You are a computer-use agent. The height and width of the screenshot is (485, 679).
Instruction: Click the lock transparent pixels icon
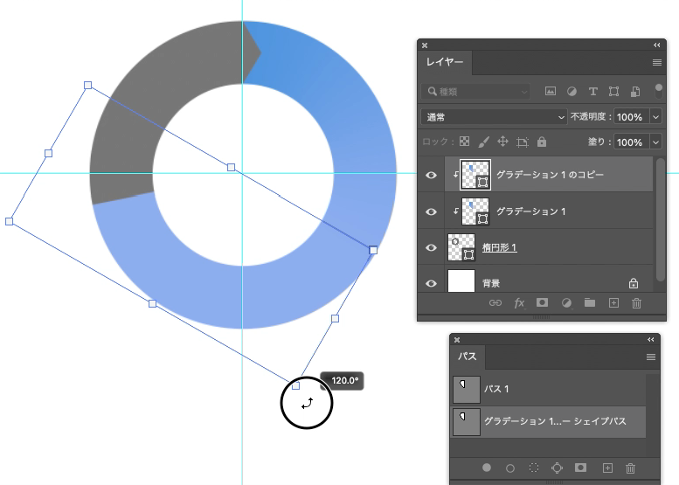[x=465, y=142]
